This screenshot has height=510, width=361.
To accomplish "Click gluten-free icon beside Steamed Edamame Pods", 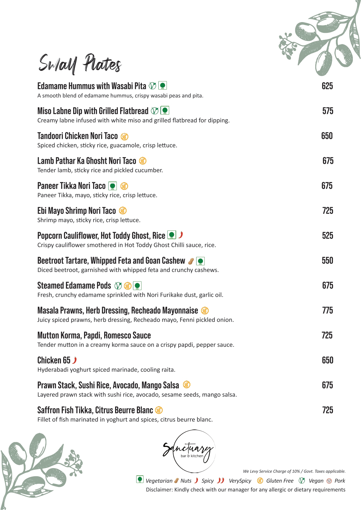I will 128,286.
